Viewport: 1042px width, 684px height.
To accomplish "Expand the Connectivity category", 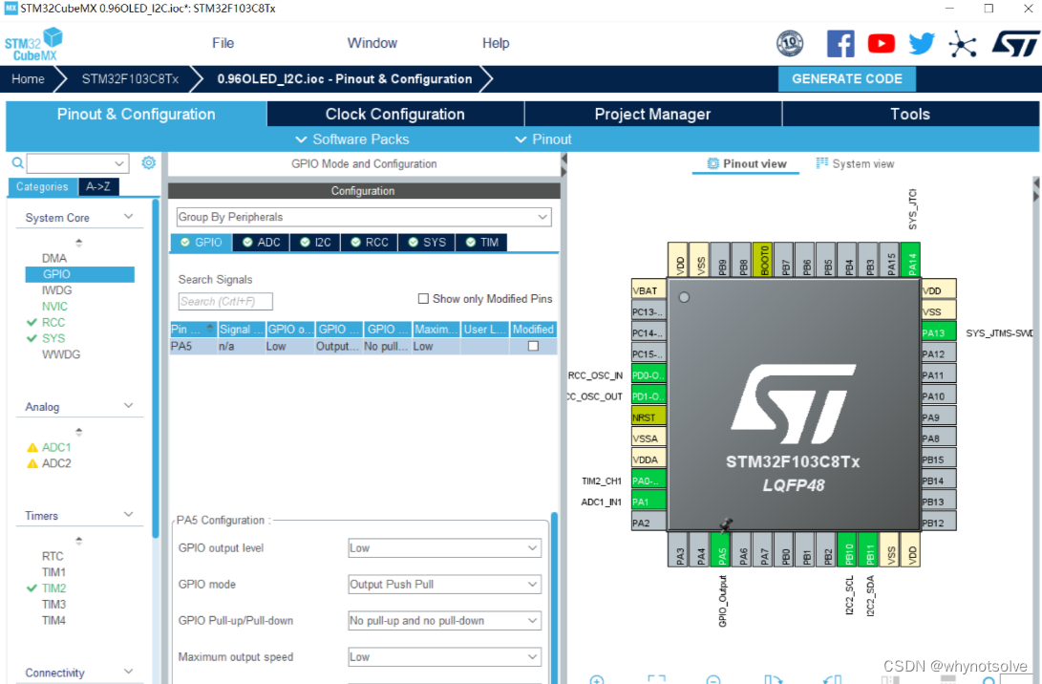I will (128, 672).
